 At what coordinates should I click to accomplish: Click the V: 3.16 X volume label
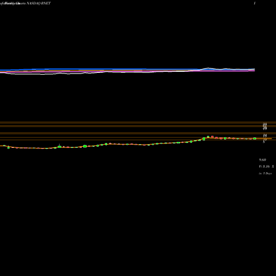click(x=267, y=167)
